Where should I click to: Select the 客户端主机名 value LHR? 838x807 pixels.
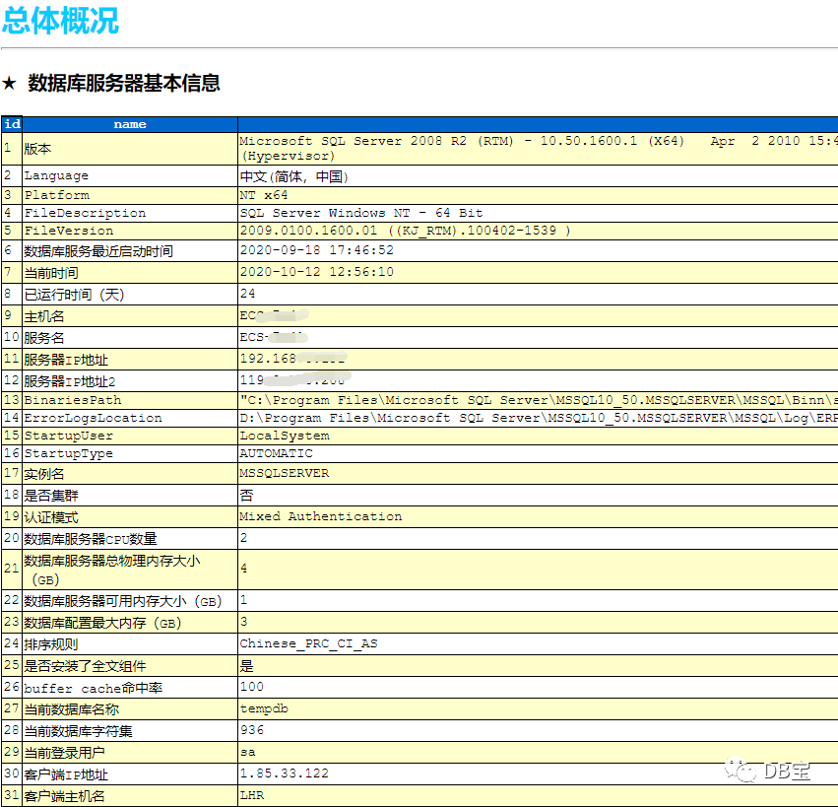coord(250,795)
